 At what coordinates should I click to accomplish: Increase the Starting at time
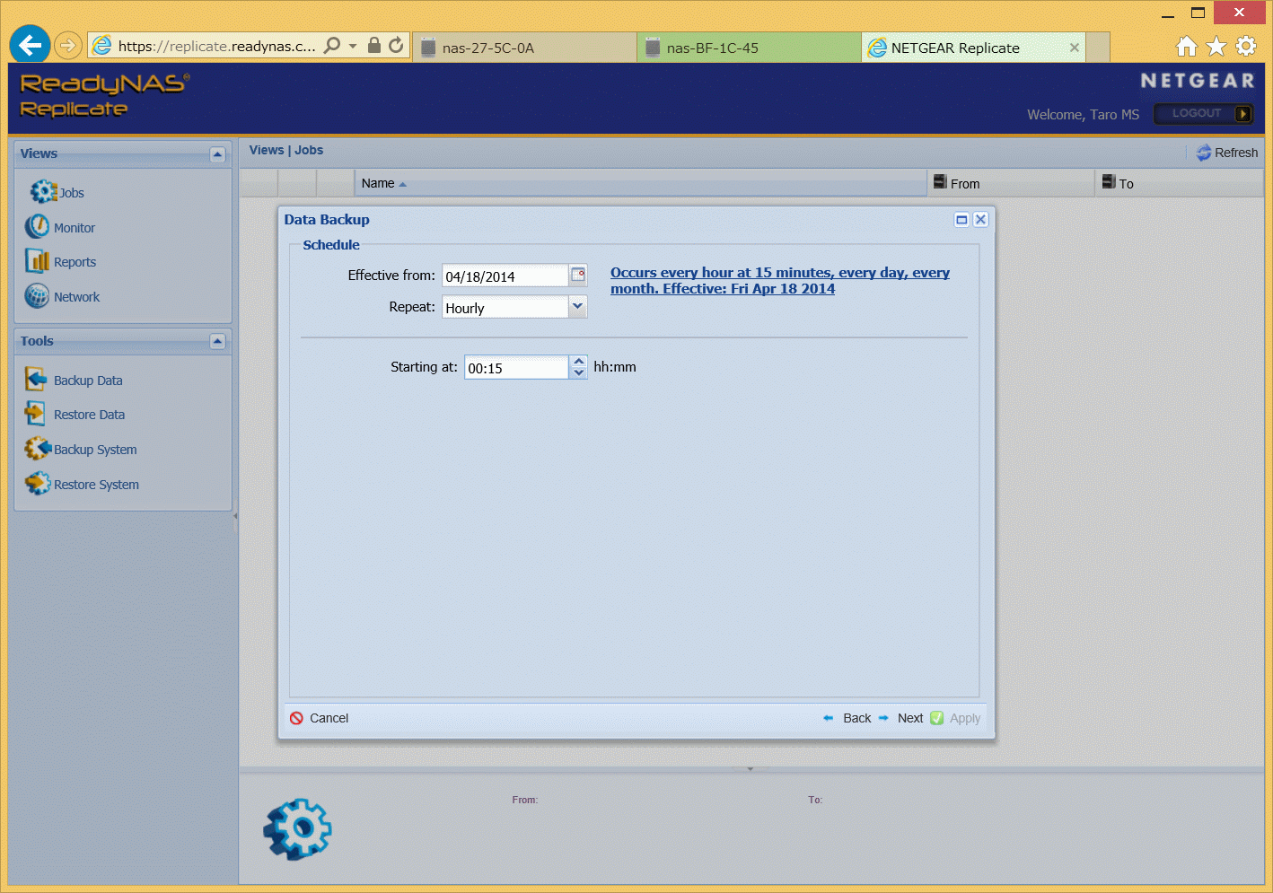coord(579,362)
